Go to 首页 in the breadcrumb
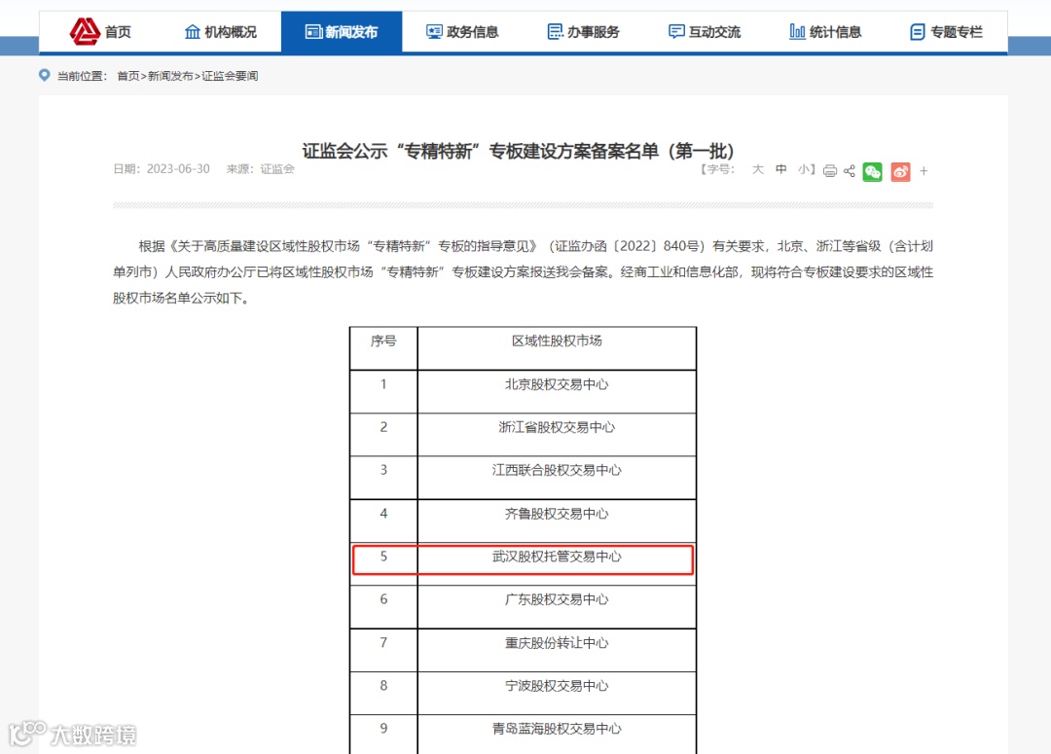The image size is (1051, 754). tap(128, 76)
